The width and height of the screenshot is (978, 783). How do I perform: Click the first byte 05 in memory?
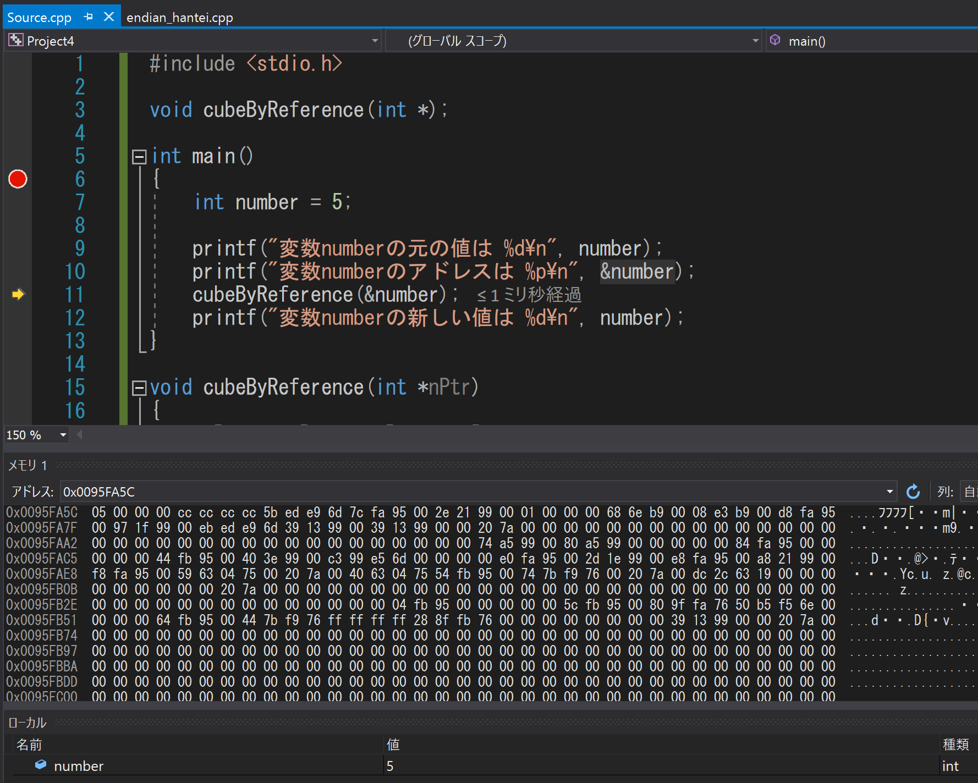(x=99, y=512)
